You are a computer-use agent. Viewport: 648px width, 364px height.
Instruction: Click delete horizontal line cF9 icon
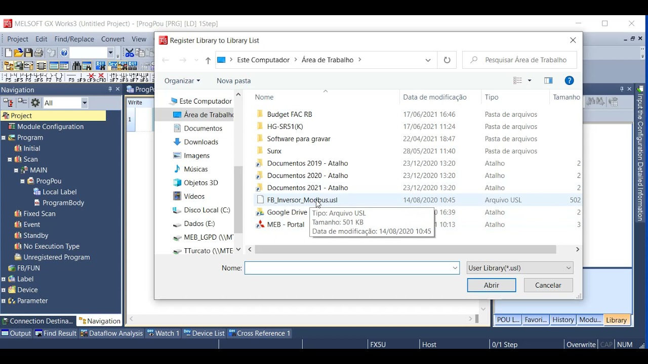(92, 77)
